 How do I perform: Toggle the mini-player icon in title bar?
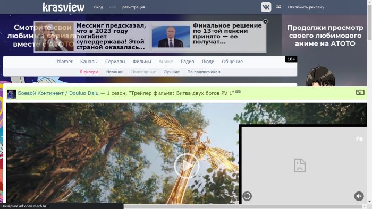click(x=360, y=92)
